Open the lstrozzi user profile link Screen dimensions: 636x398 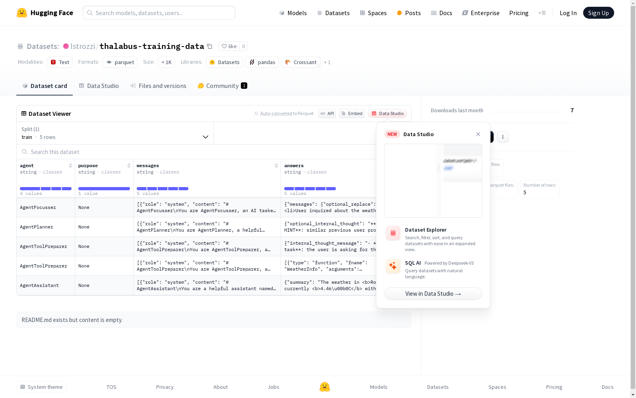pyautogui.click(x=83, y=46)
